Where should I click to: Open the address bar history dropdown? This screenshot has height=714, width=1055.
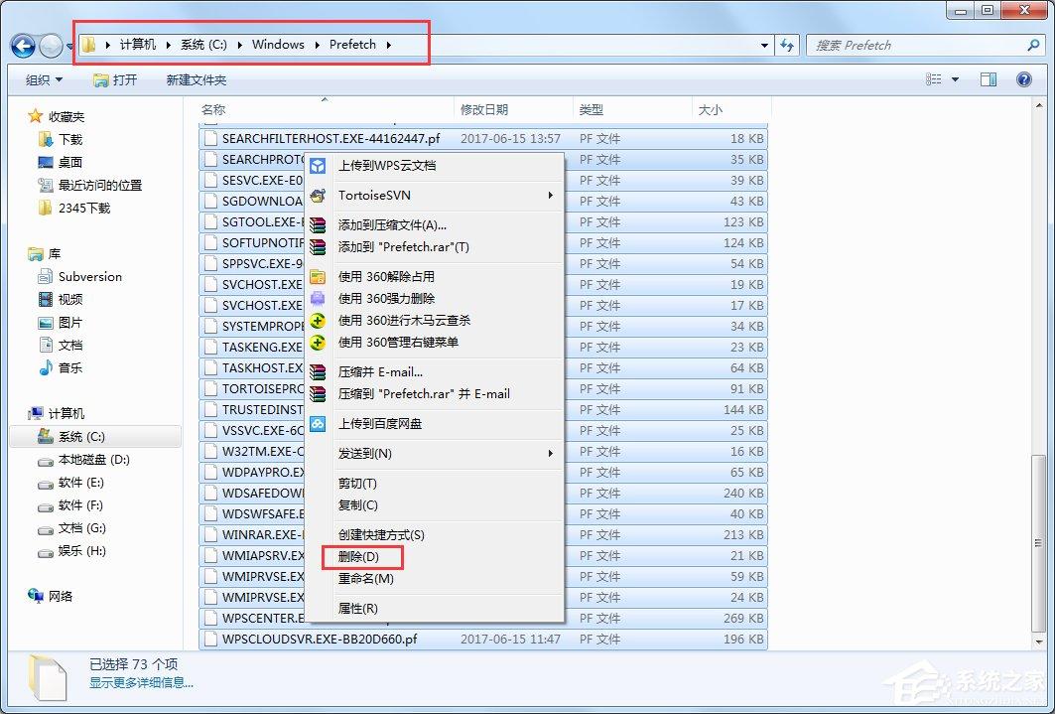coord(765,45)
